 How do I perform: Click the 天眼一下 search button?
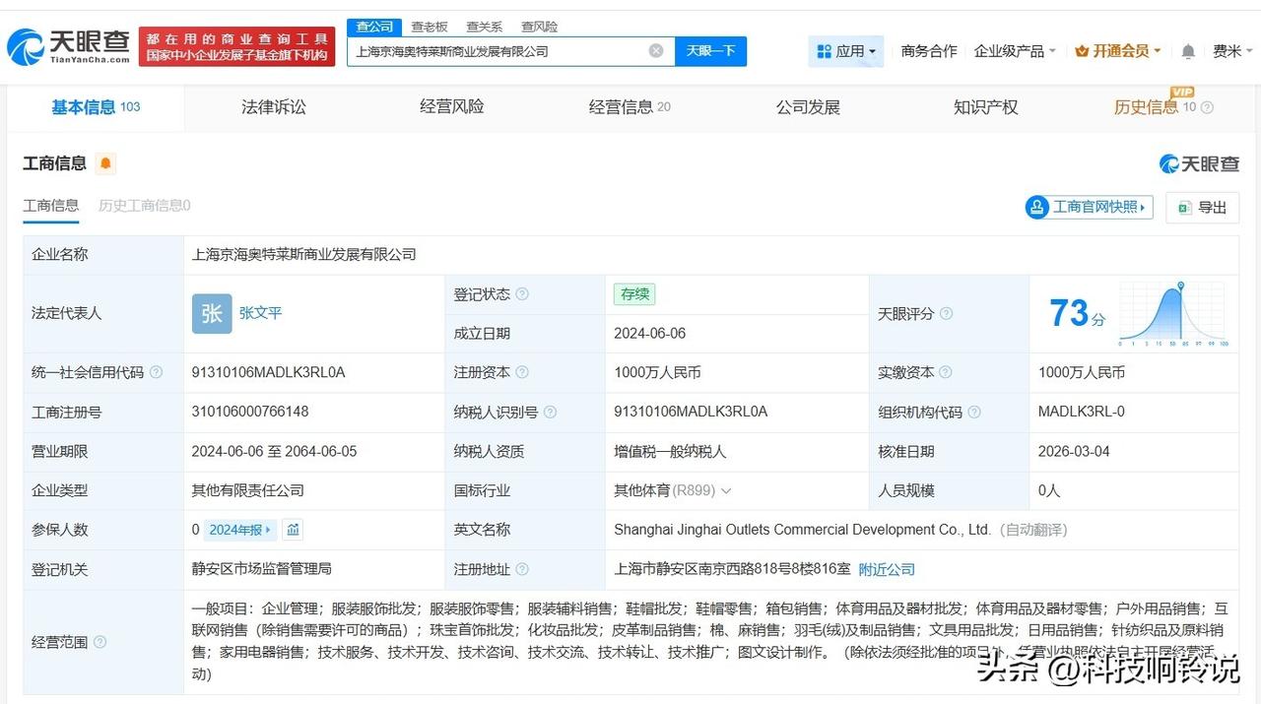(710, 51)
